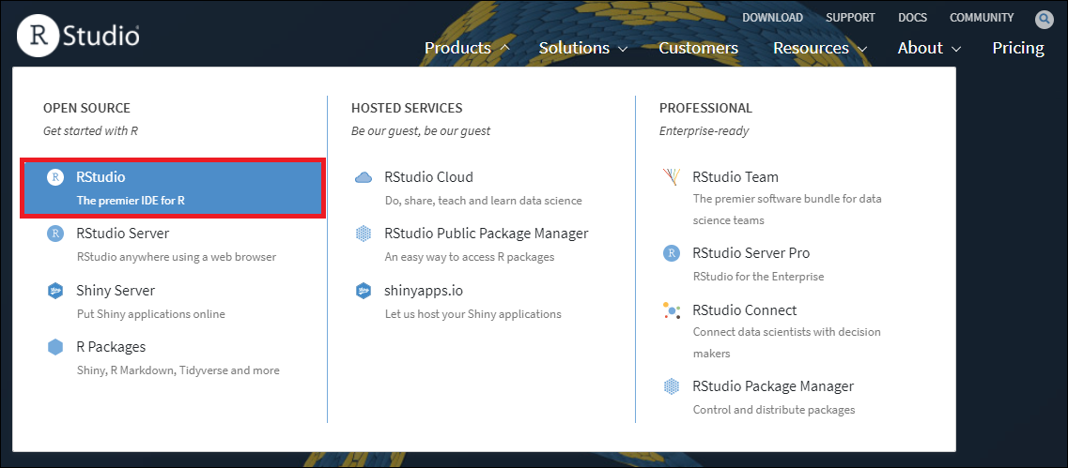Click 'Let us host your Shiny applications'

(x=472, y=314)
